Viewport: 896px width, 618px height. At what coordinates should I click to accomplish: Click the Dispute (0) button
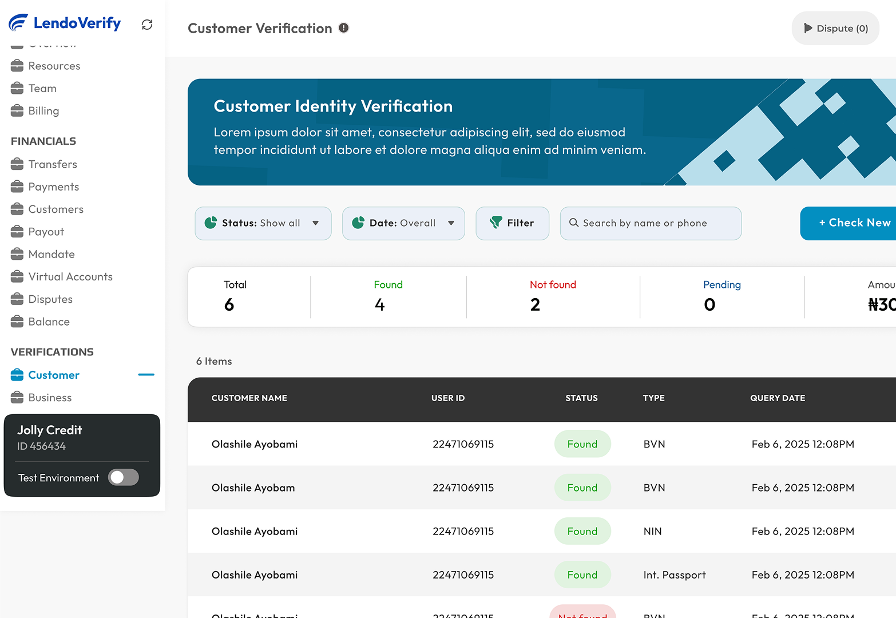[835, 28]
